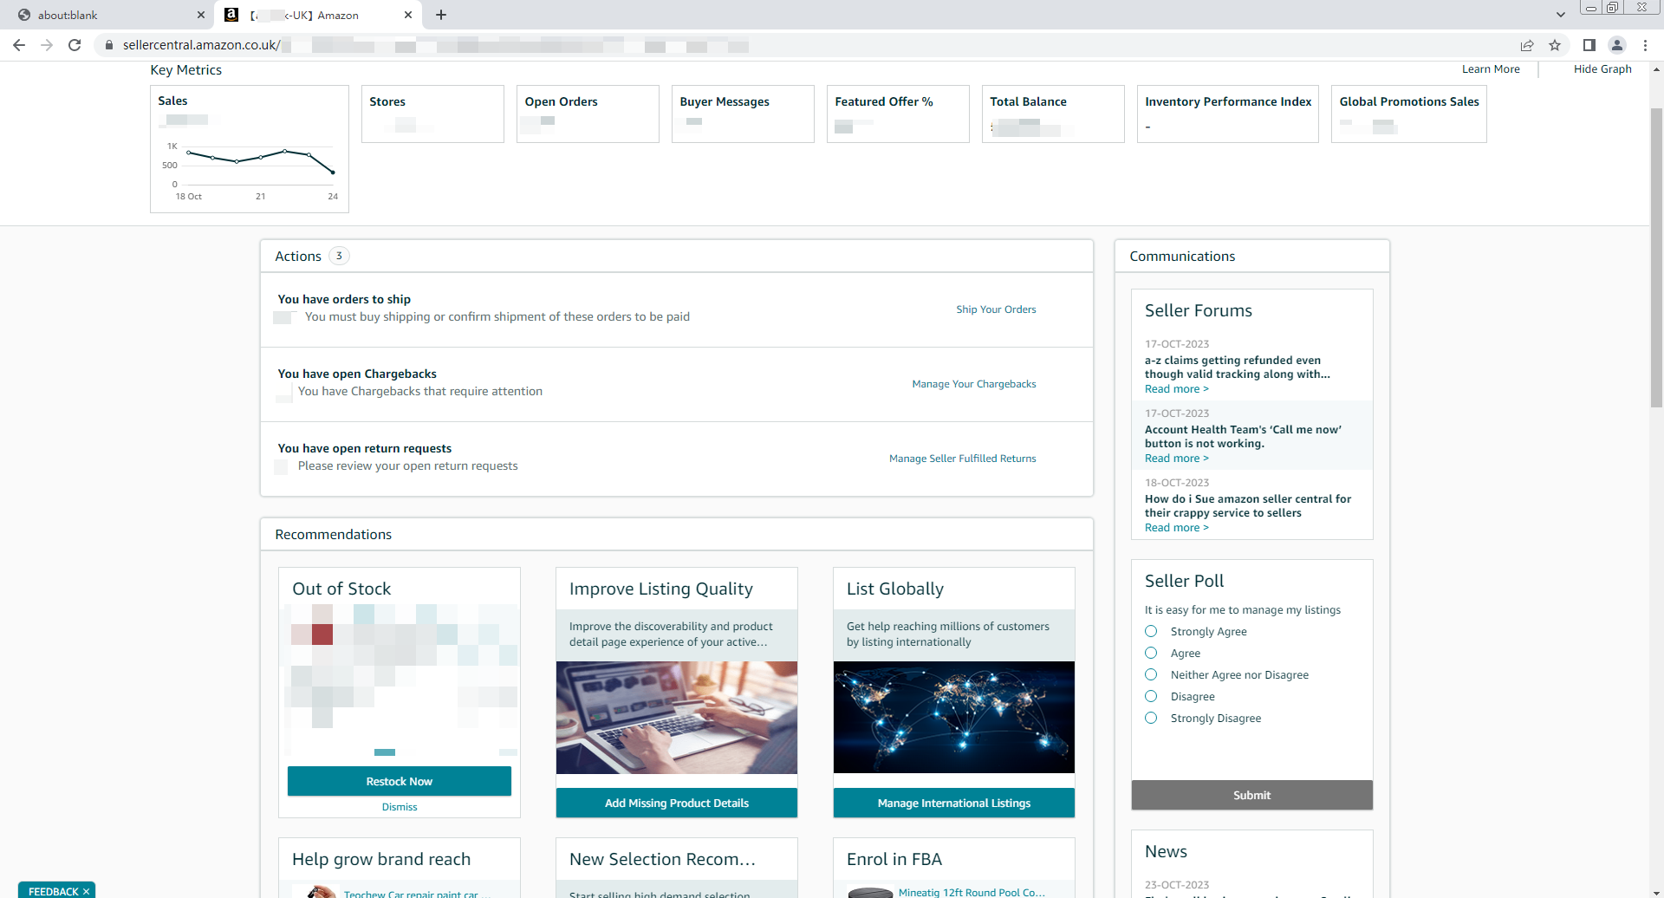Screen dimensions: 1664x898
Task: Click the Learn More link
Action: [x=1491, y=69]
